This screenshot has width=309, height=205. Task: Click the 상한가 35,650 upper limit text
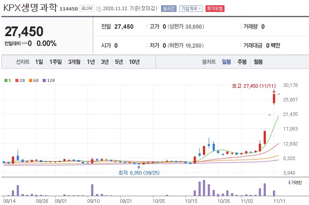pyautogui.click(x=186, y=26)
